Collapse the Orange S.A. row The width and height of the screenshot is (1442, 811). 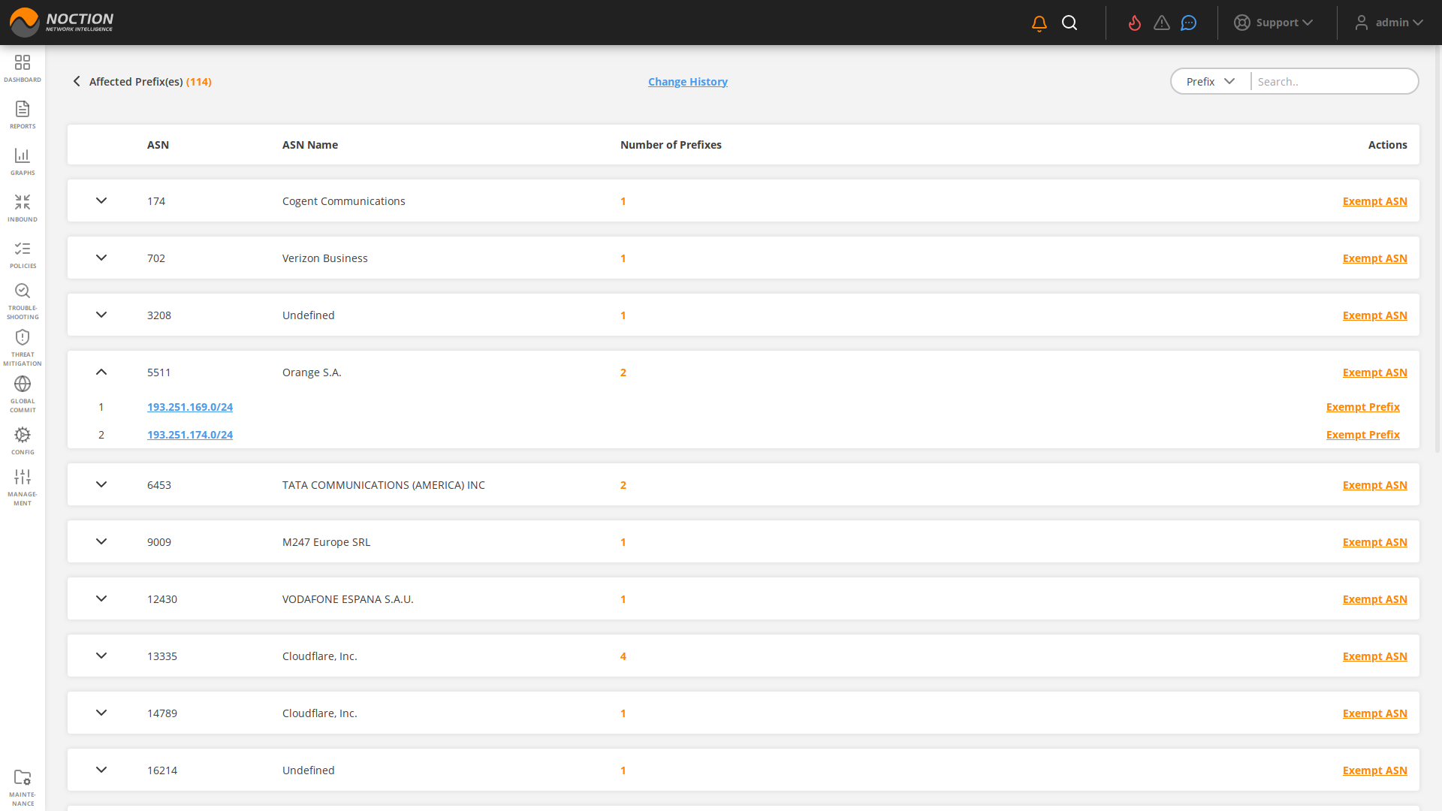101,372
